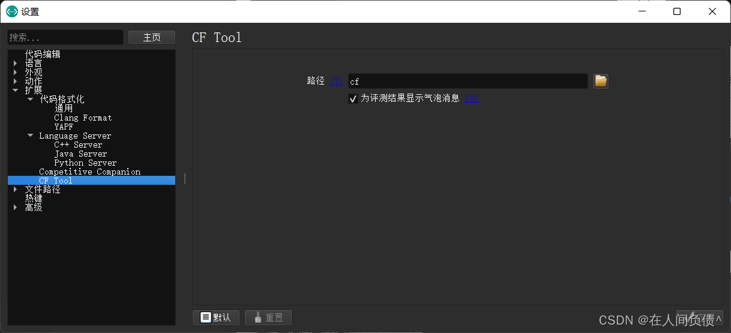Screen dimensions: 731x333
Task: Expand the 文件路径 tree node
Action: (16, 190)
